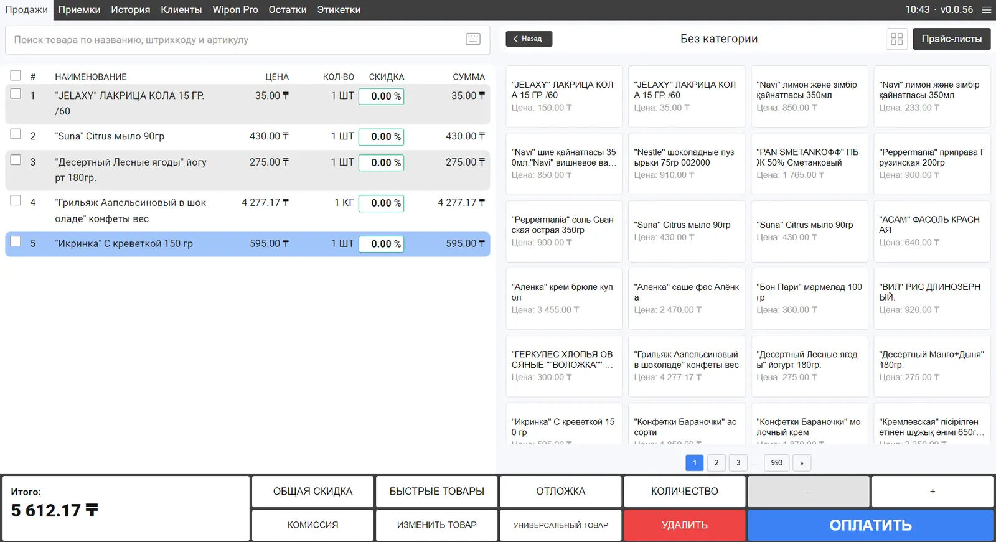Click the red УДАЛИТЬ button

click(684, 525)
